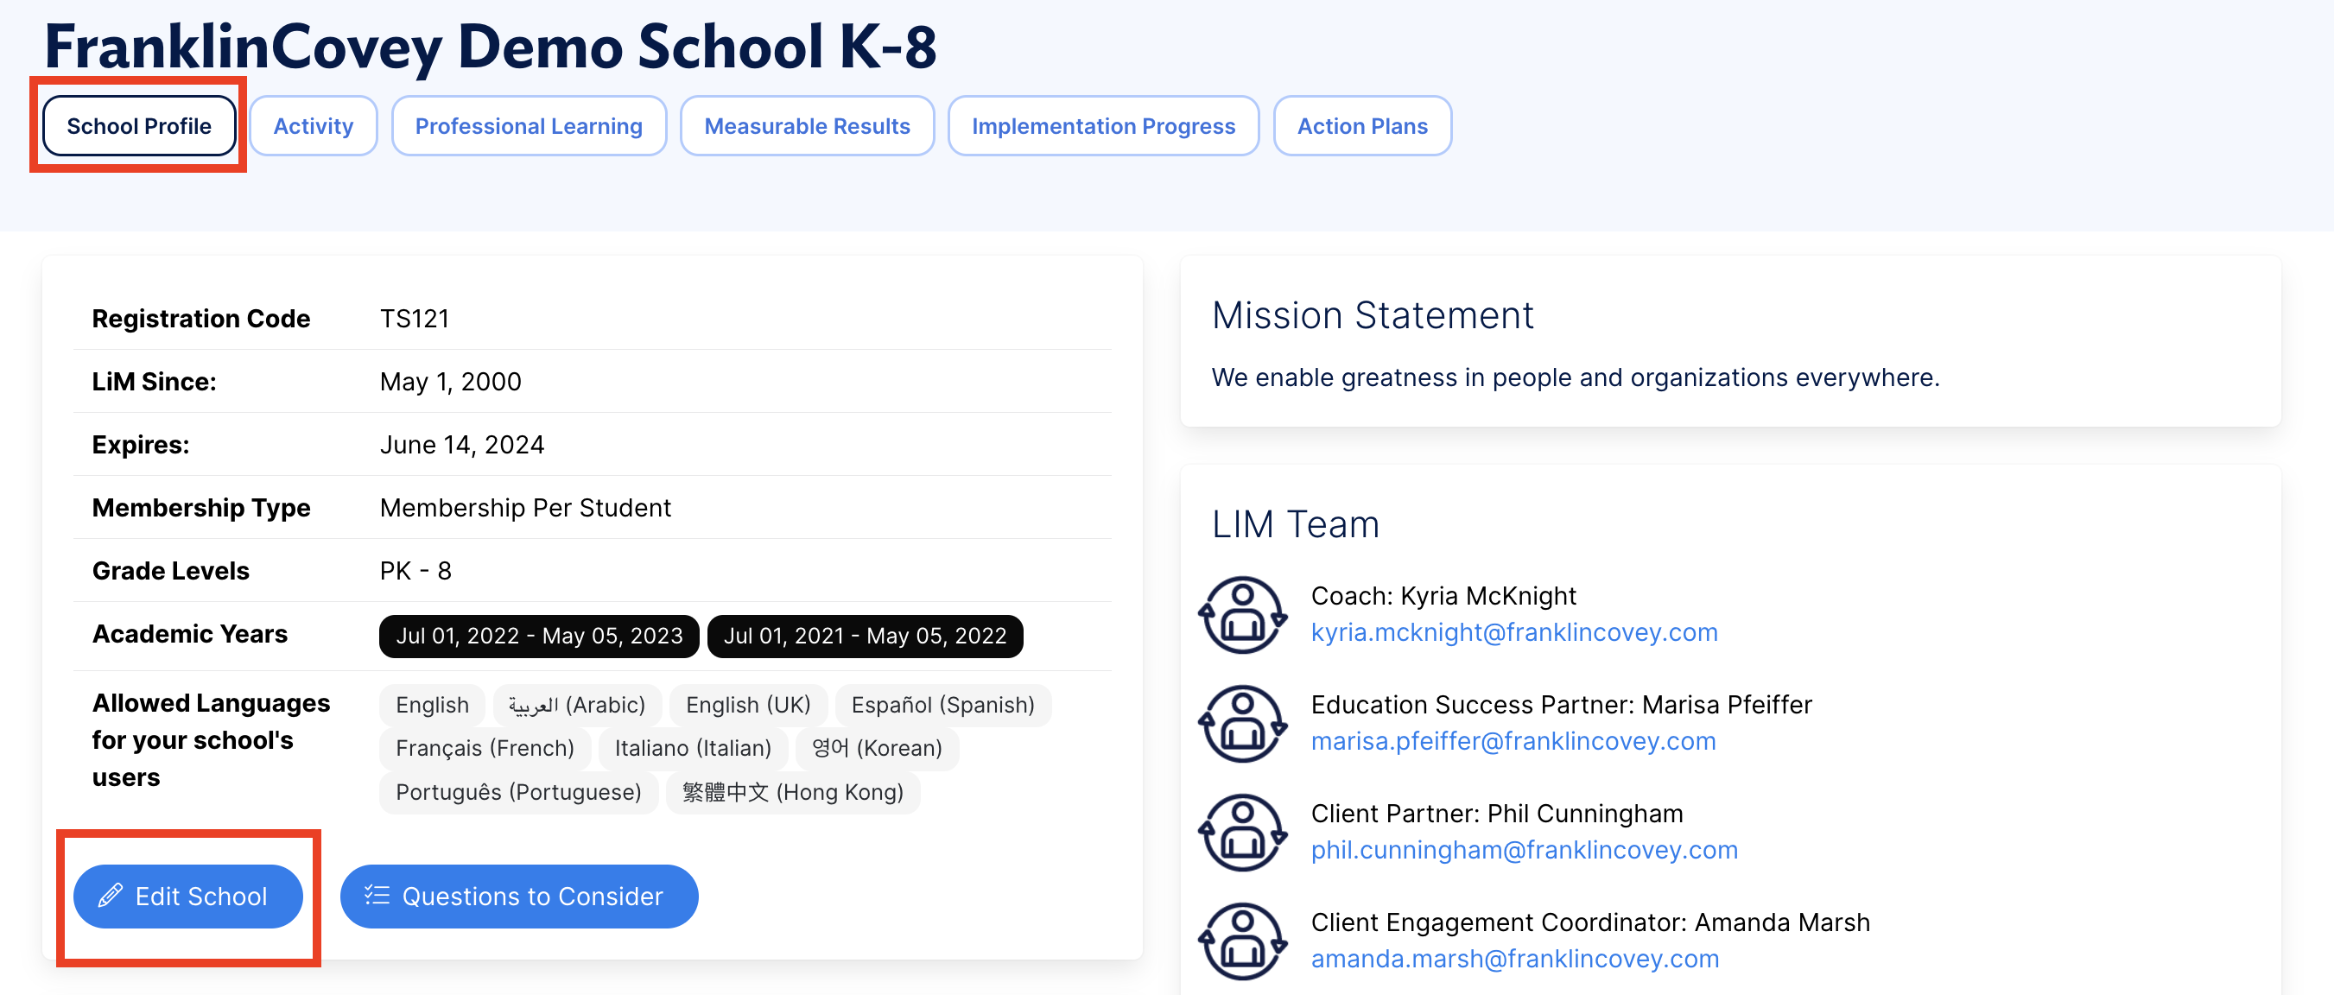
Task: Switch to the Activity tab
Action: click(313, 126)
